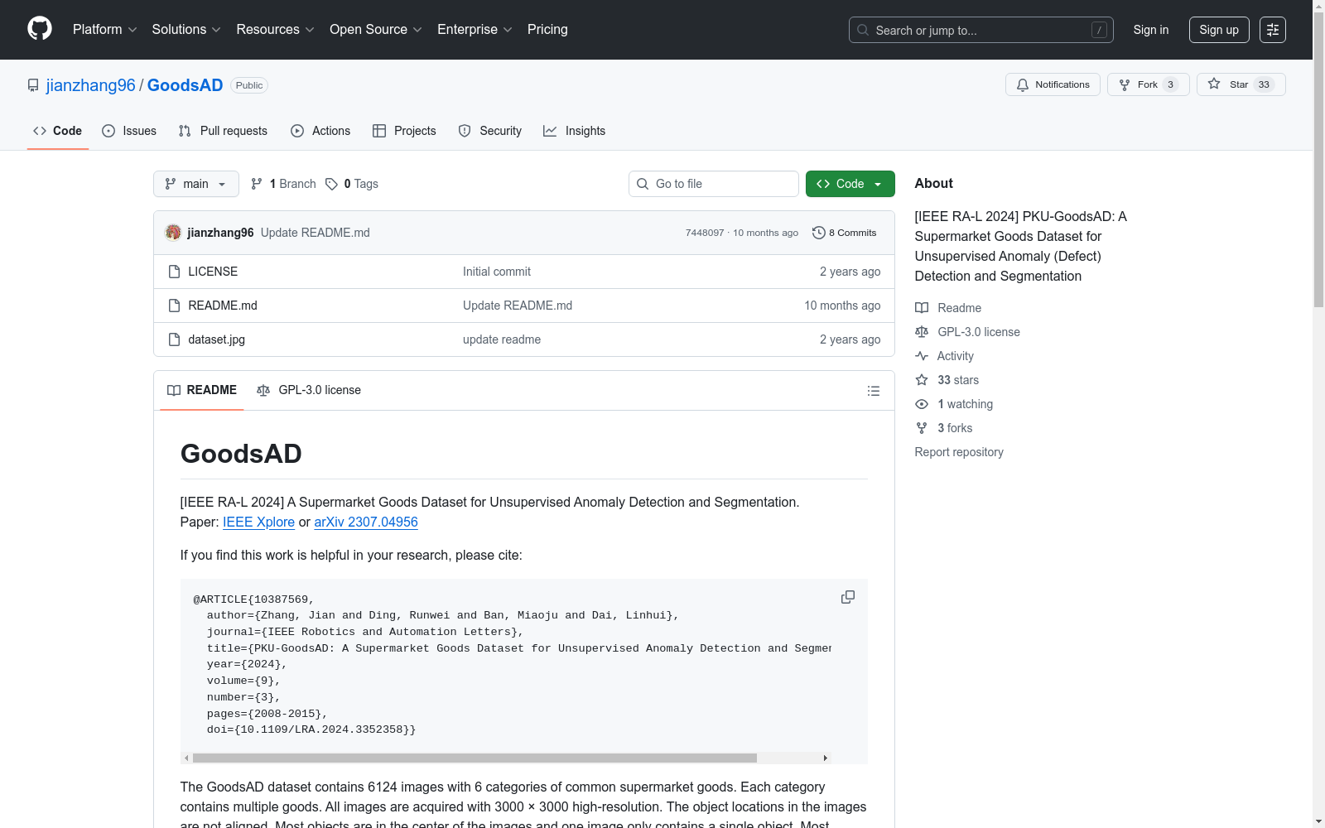Open the arXiv 2307.04956 link
The width and height of the screenshot is (1325, 828).
click(x=366, y=522)
